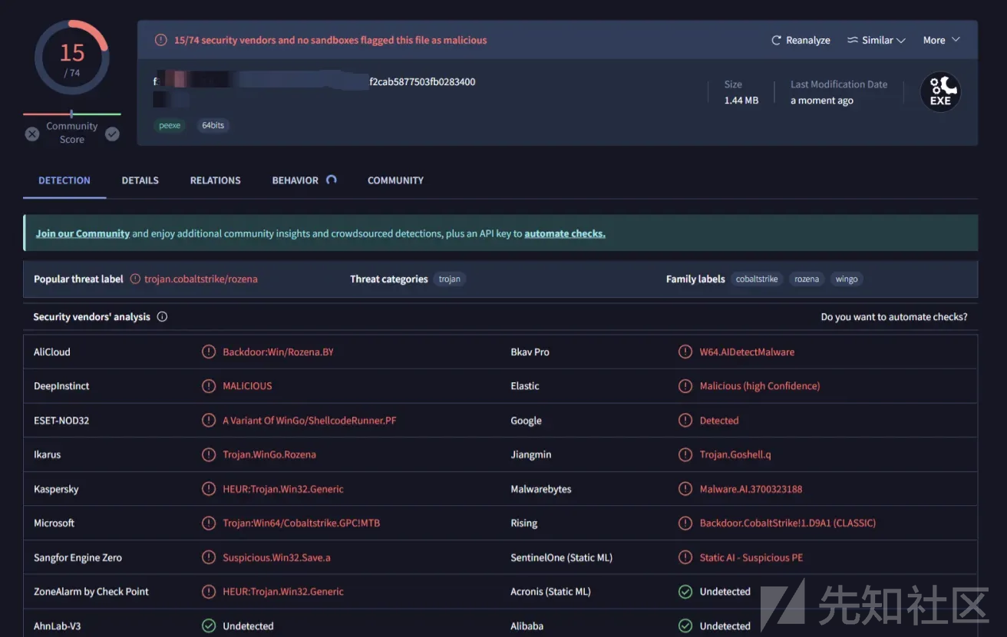Click the Google detection alert icon
The image size is (1007, 637).
pyautogui.click(x=685, y=420)
